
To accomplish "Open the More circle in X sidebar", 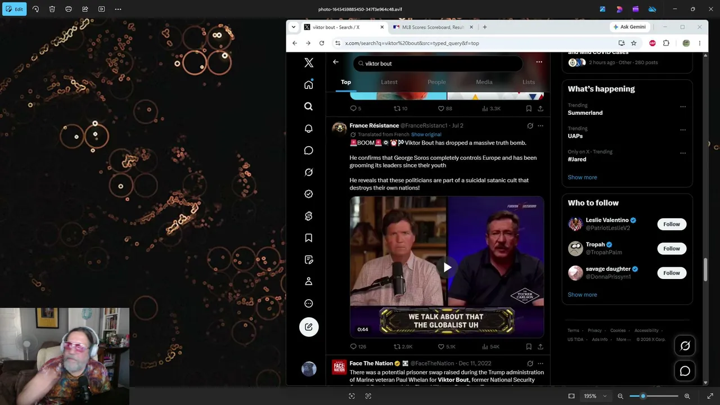I will 309,303.
